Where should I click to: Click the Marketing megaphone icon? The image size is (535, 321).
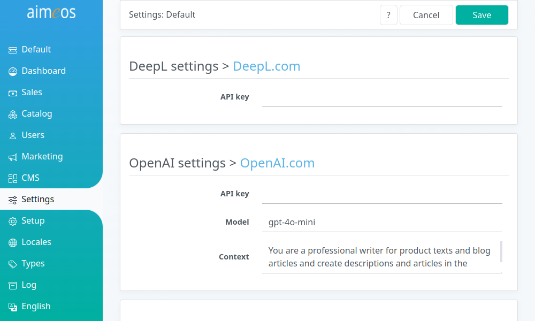coord(13,157)
